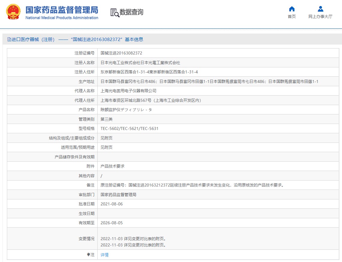This screenshot has width=342, height=262.
Task: Click the 备注 row label
Action: [x=90, y=185]
